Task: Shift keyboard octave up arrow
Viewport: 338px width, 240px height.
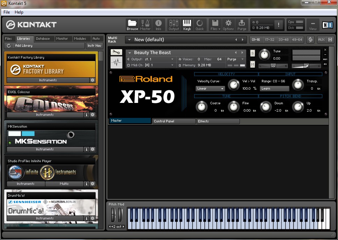Action: tap(123, 227)
